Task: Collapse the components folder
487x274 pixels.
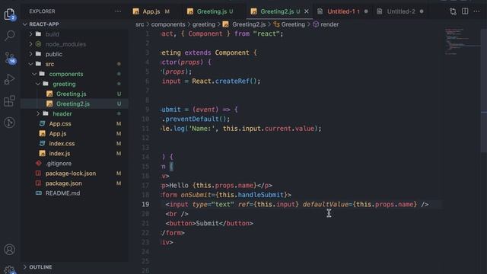Action: tap(66, 74)
